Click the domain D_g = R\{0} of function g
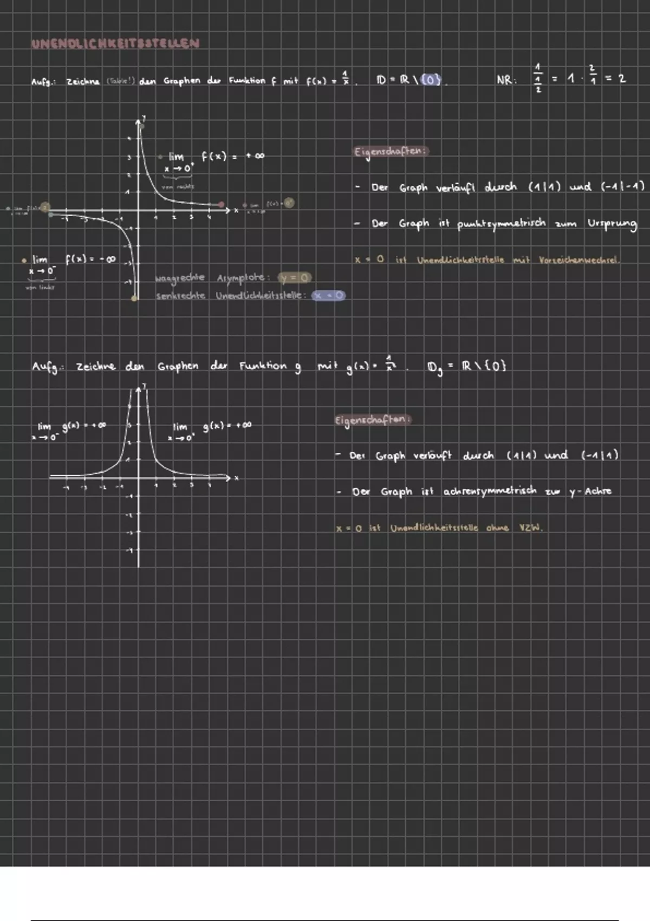Image resolution: width=650 pixels, height=921 pixels. tap(466, 366)
